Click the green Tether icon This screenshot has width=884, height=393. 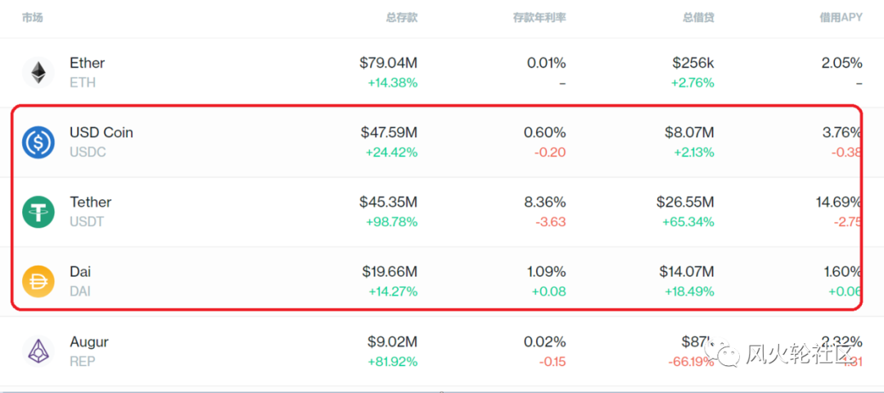(x=38, y=212)
